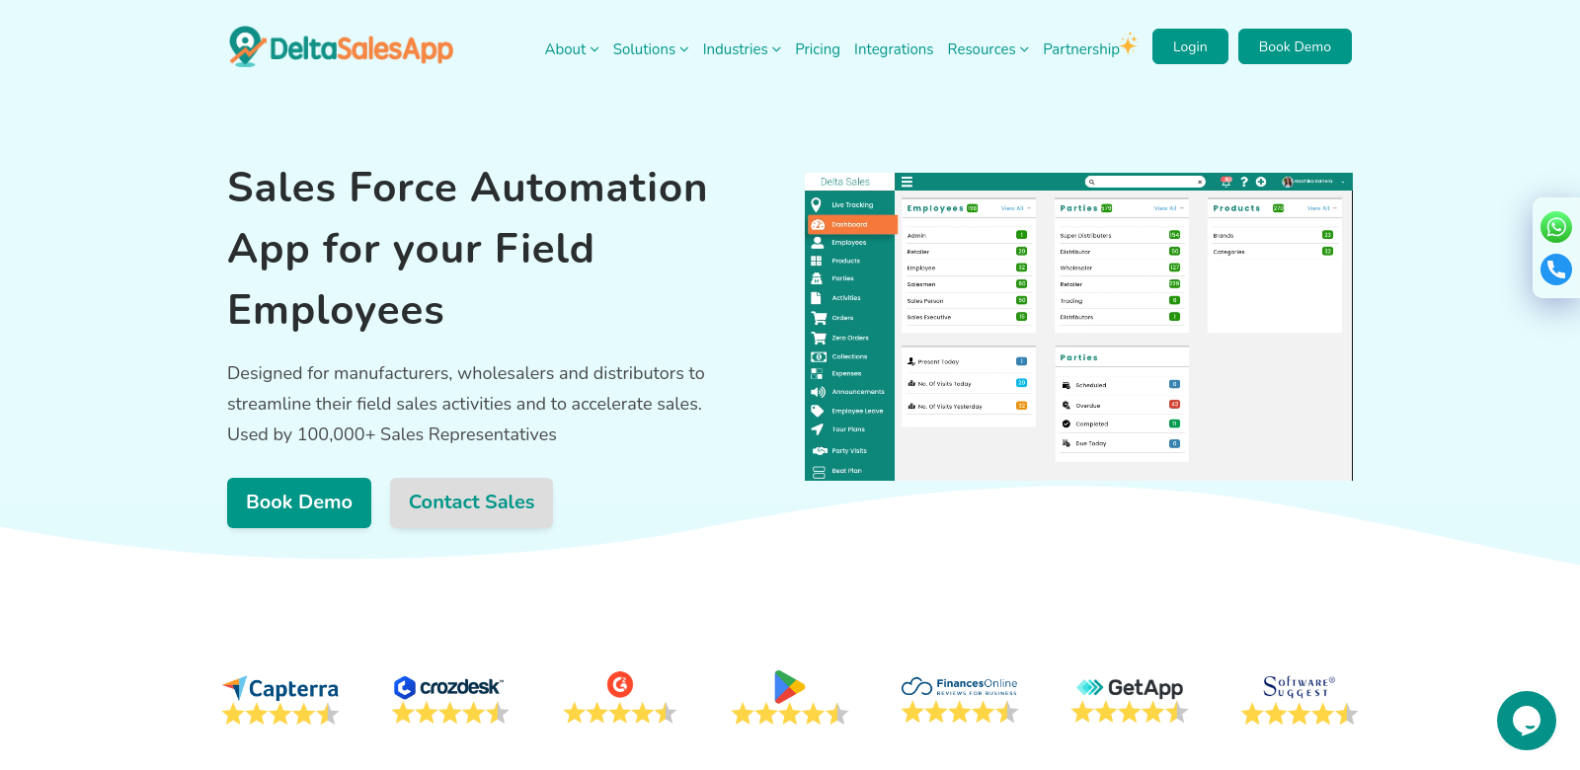The image size is (1580, 770).
Task: Click search field in dashboard preview
Action: (x=1145, y=182)
